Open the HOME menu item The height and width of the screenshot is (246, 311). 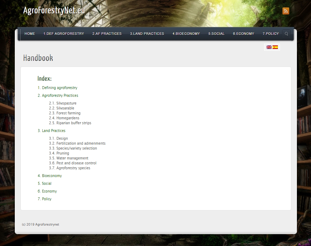pyautogui.click(x=30, y=34)
